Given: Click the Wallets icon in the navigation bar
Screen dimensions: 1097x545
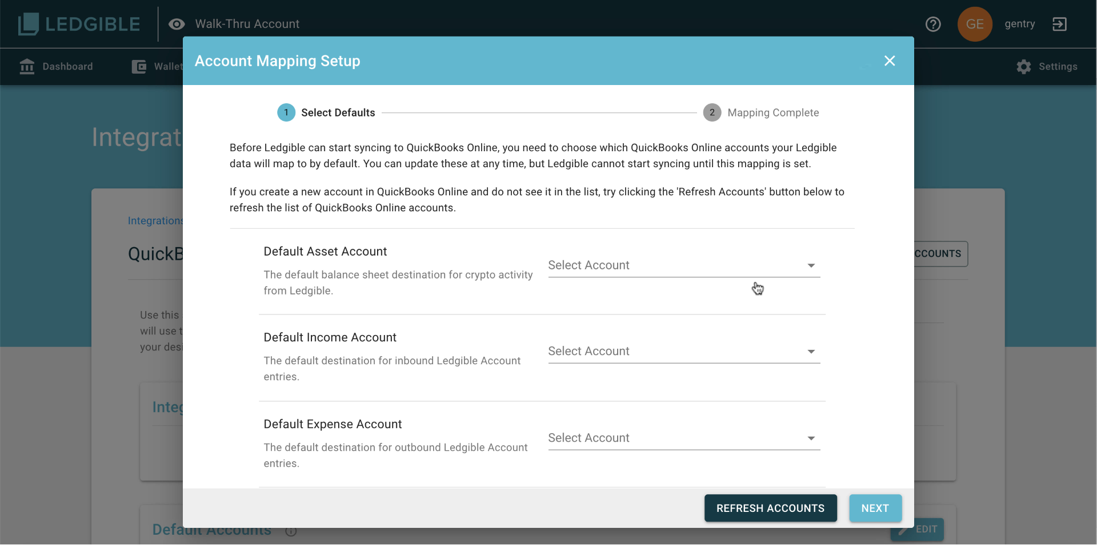Looking at the screenshot, I should tap(139, 67).
